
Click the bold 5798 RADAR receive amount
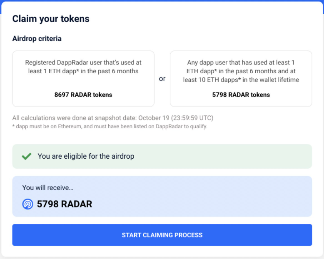pyautogui.click(x=65, y=204)
